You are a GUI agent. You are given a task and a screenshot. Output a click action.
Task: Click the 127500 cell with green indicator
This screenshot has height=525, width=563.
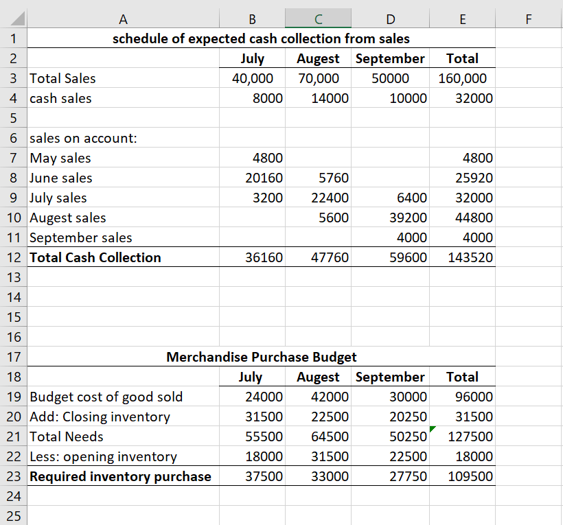(x=463, y=436)
